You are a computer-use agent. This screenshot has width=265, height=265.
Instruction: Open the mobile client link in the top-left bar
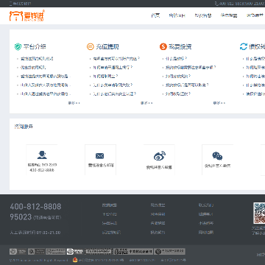(x=21, y=4)
